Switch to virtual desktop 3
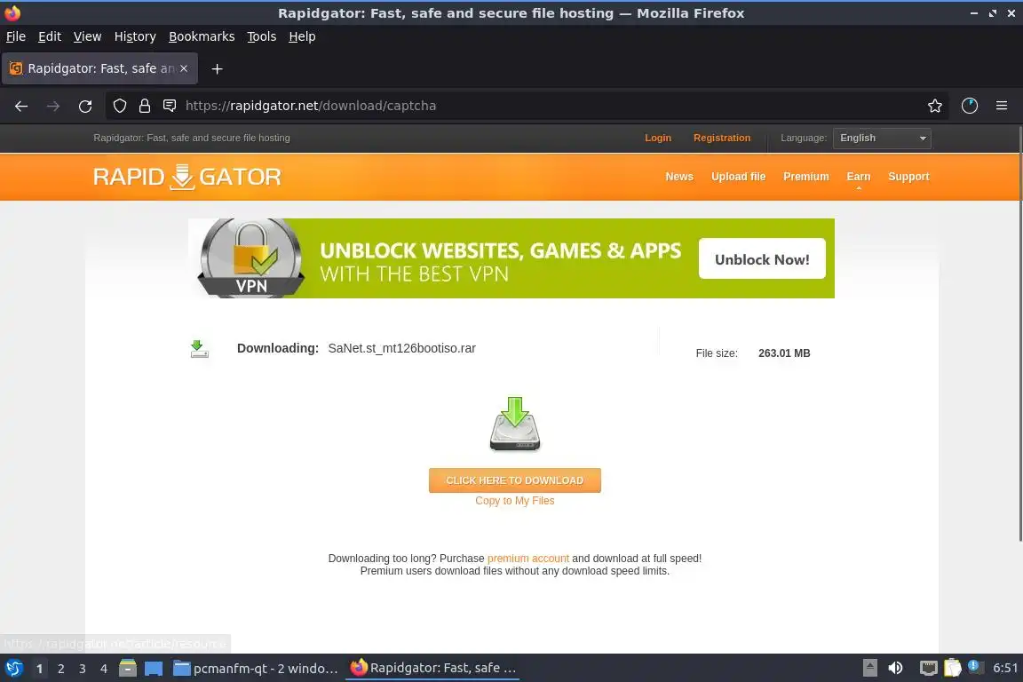This screenshot has height=682, width=1023. [83, 669]
